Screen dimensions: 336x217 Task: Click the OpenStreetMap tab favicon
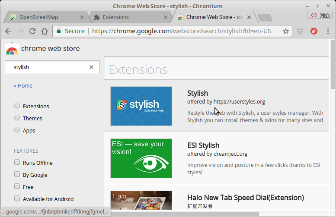tap(13, 17)
